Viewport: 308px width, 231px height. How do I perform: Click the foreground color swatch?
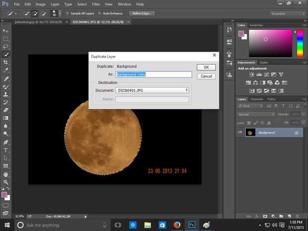point(4,195)
